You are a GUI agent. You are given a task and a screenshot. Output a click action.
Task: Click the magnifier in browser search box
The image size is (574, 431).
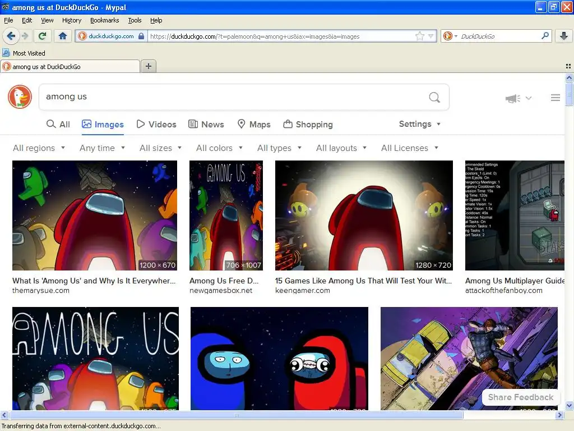pyautogui.click(x=545, y=35)
